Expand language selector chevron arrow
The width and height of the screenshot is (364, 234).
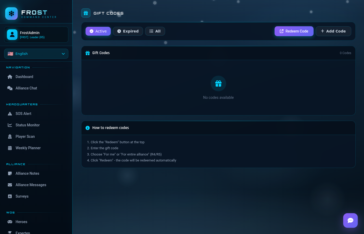click(x=63, y=54)
